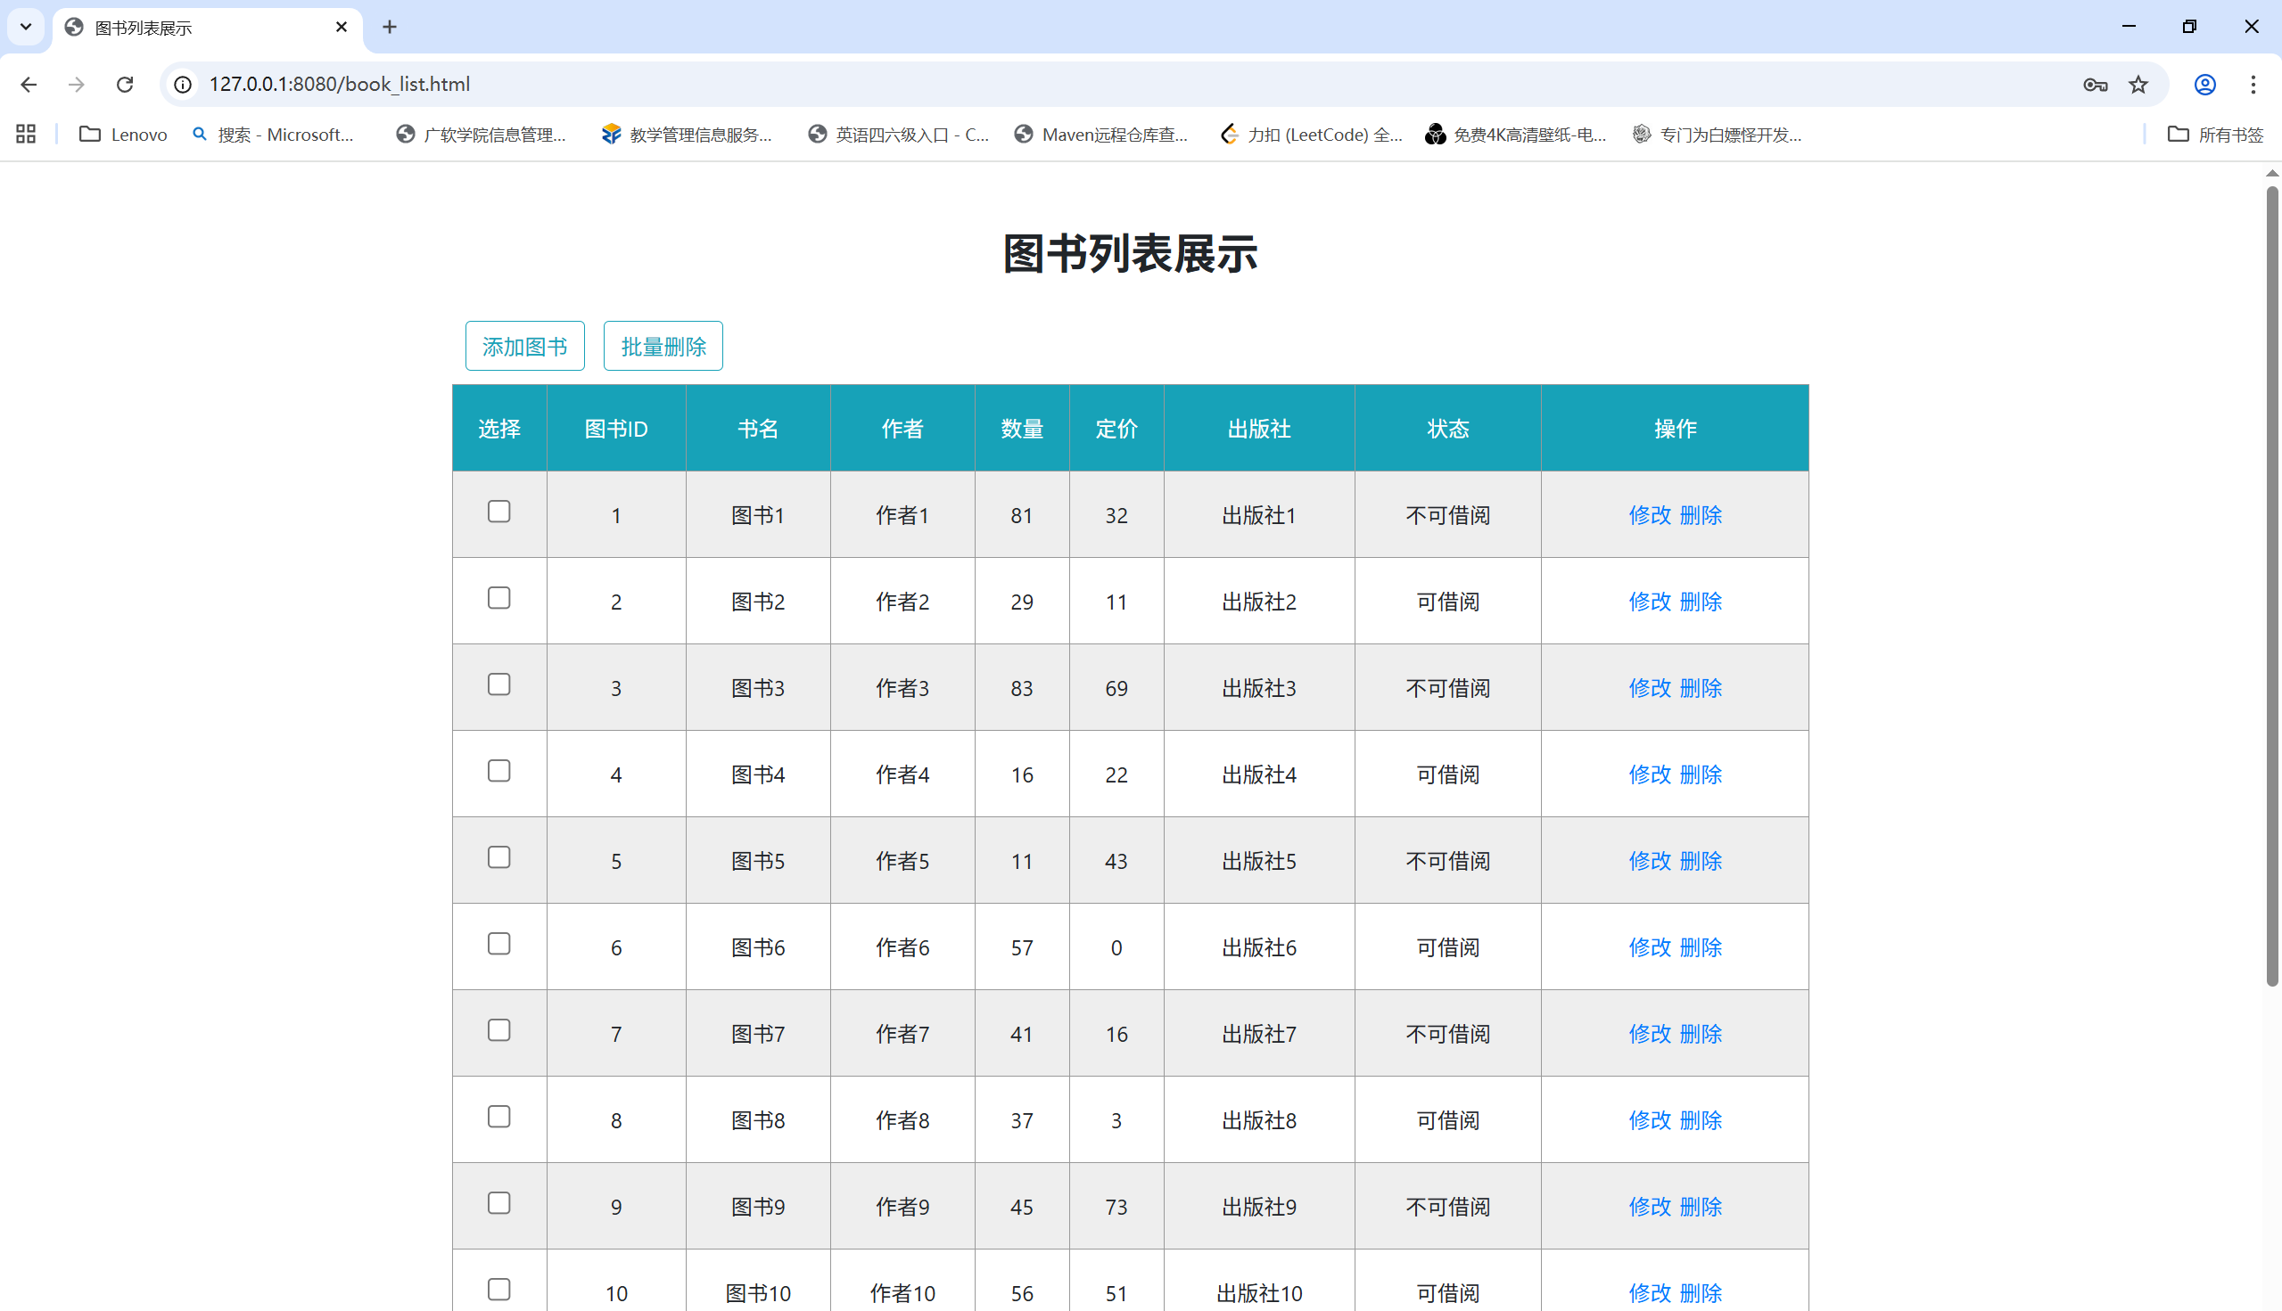
Task: Click the site information icon in address bar
Action: tap(183, 84)
